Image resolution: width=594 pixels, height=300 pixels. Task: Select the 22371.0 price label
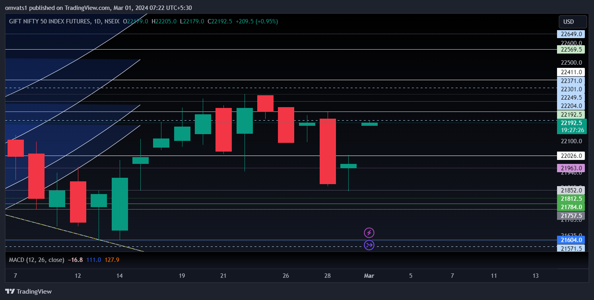[x=571, y=81]
